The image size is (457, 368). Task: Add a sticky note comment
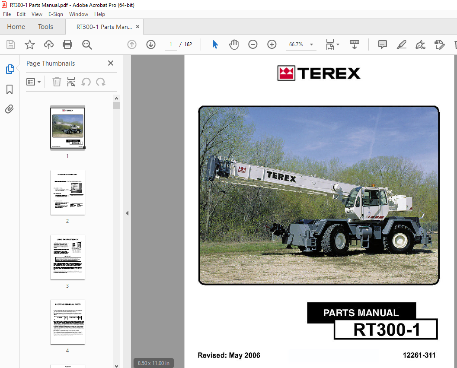point(382,44)
